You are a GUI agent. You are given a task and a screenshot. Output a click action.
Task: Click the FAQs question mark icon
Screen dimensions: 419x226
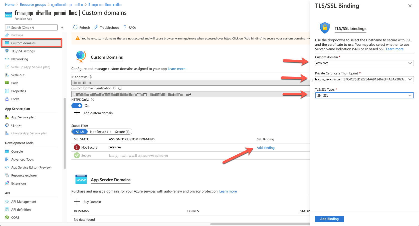pos(125,27)
